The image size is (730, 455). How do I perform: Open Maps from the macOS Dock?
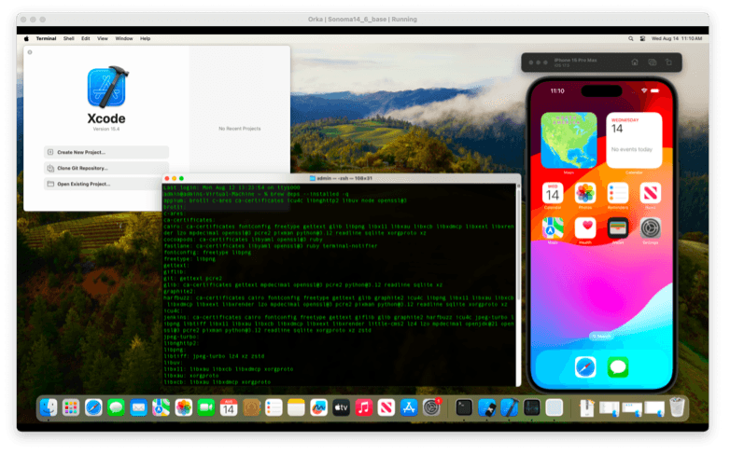161,408
